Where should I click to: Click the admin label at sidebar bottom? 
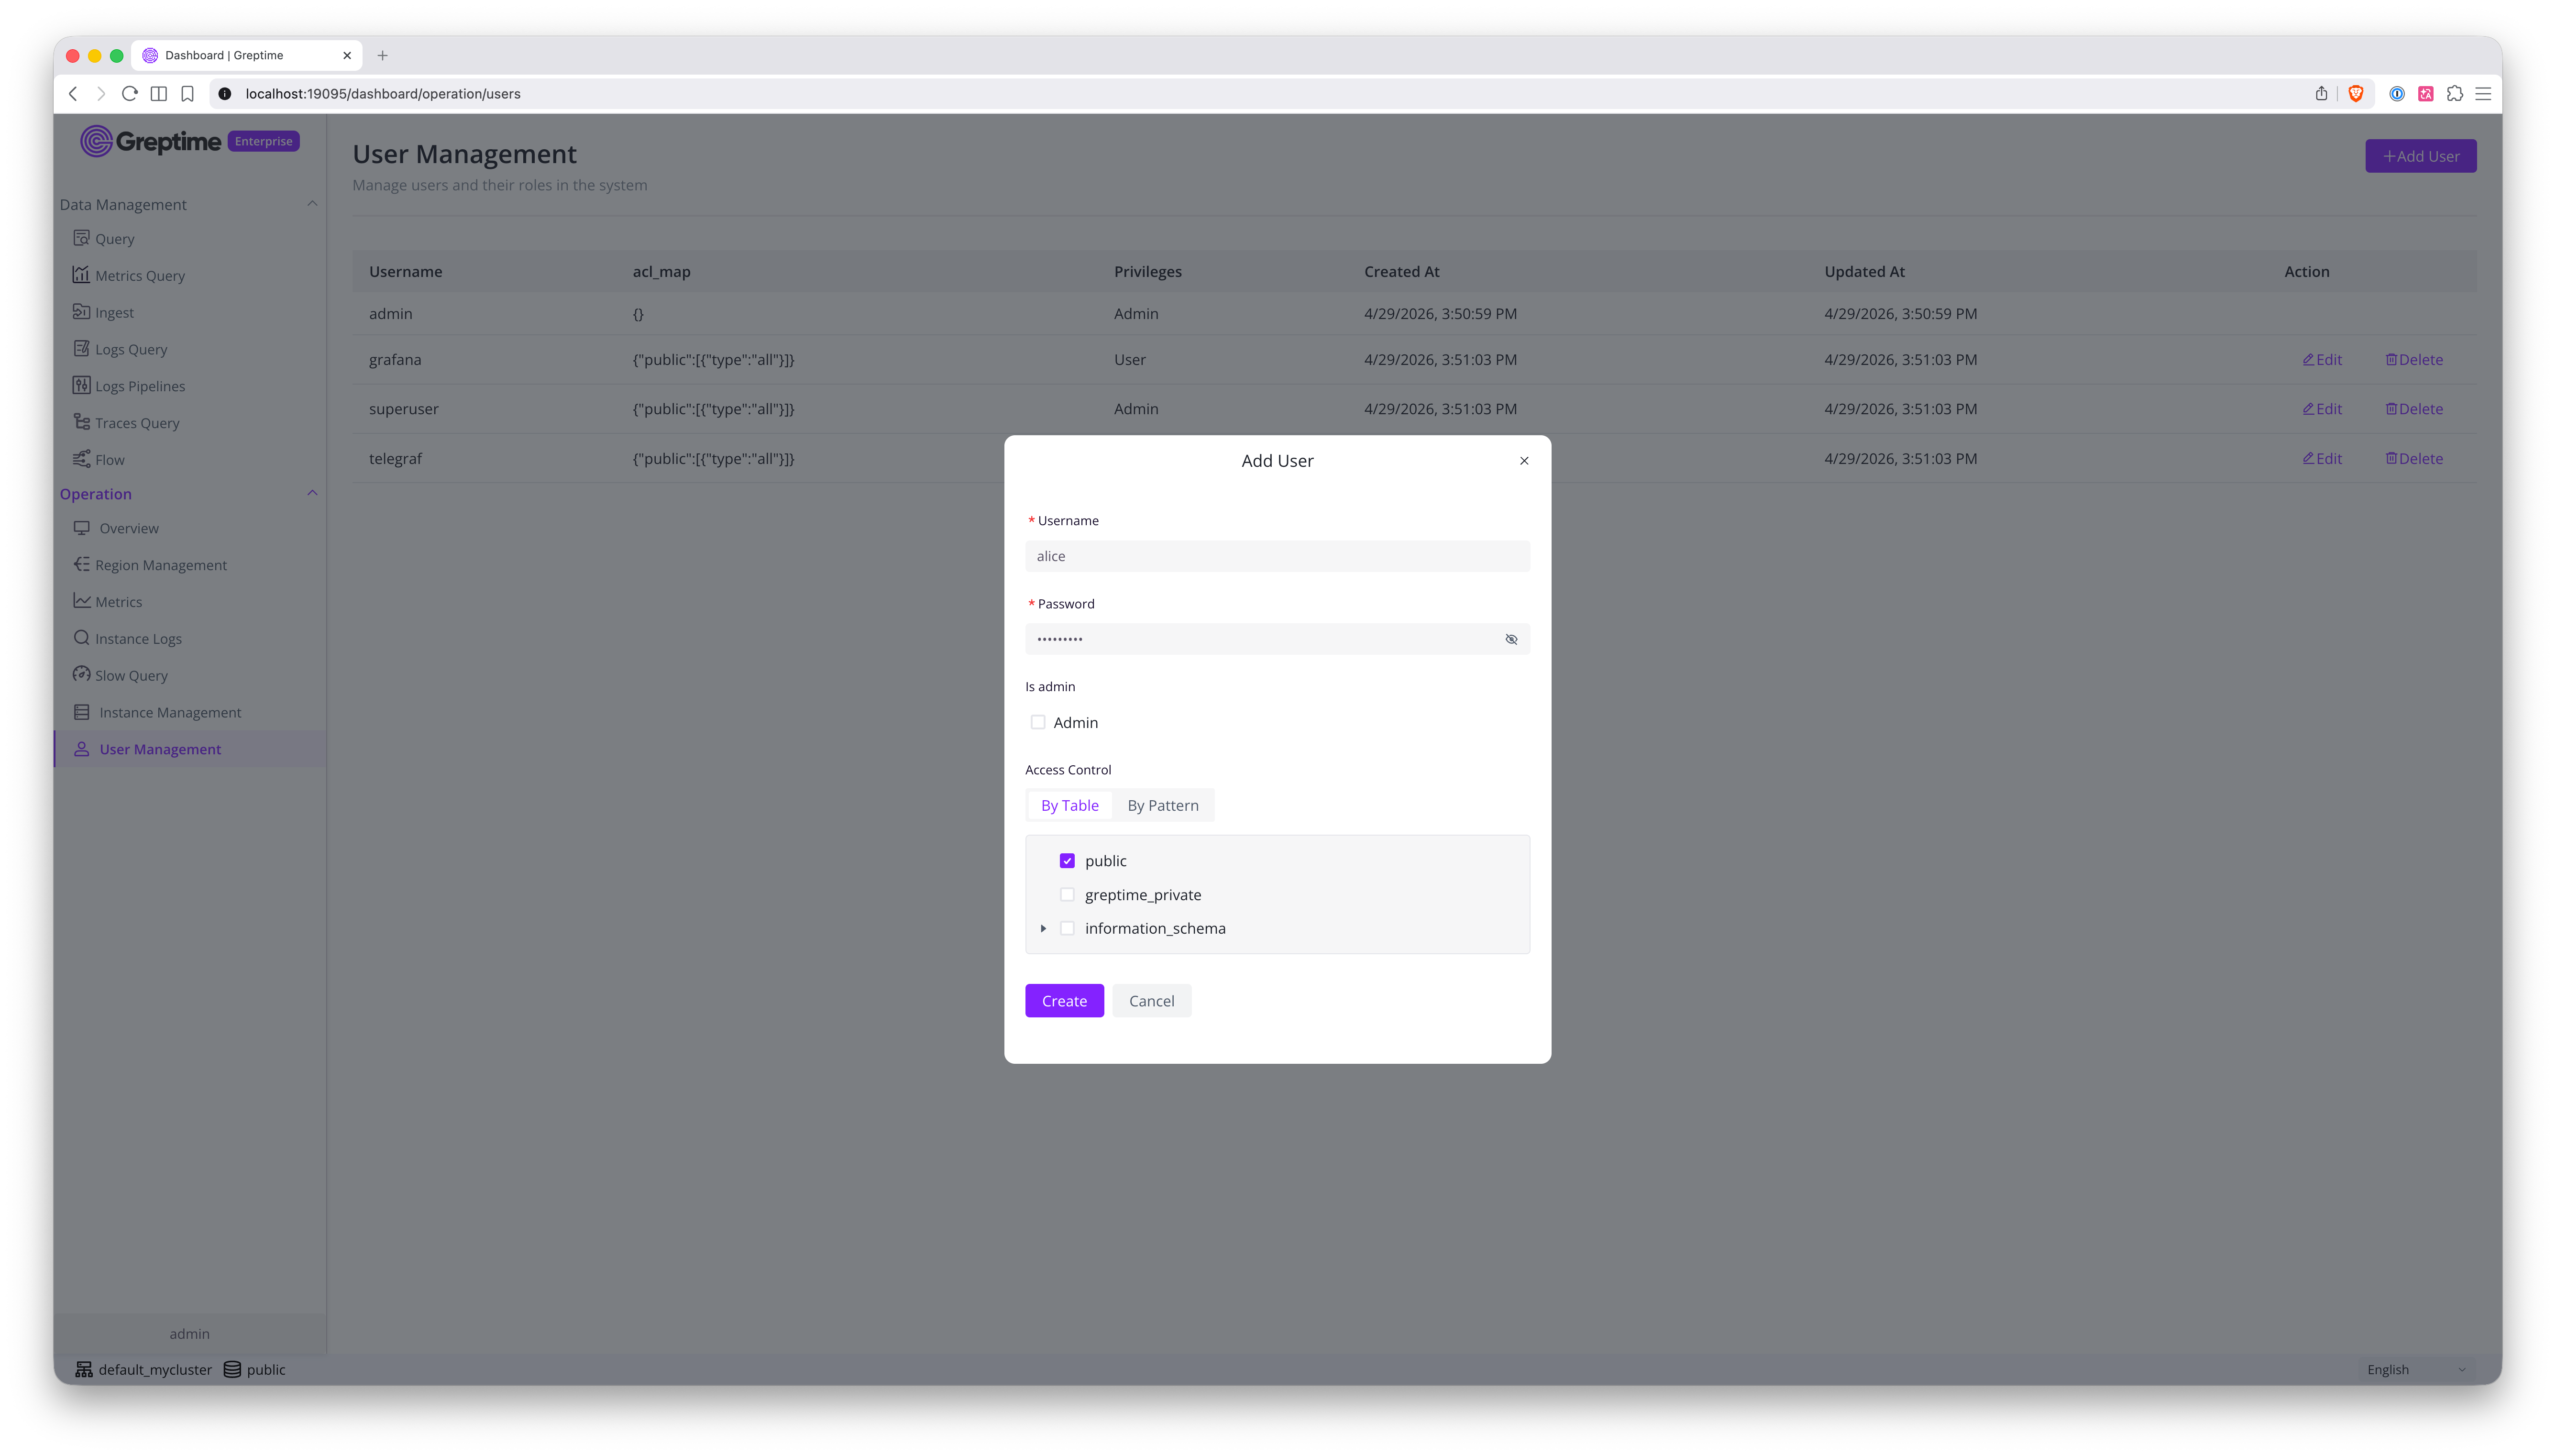(x=189, y=1334)
